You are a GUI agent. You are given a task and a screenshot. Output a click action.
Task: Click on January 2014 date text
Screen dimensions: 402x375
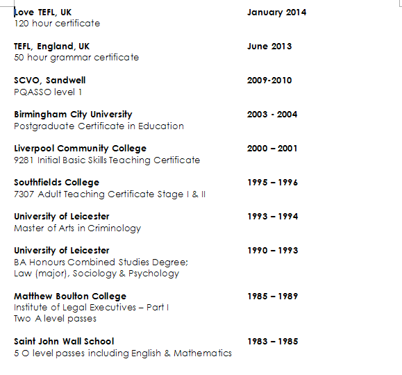(276, 12)
